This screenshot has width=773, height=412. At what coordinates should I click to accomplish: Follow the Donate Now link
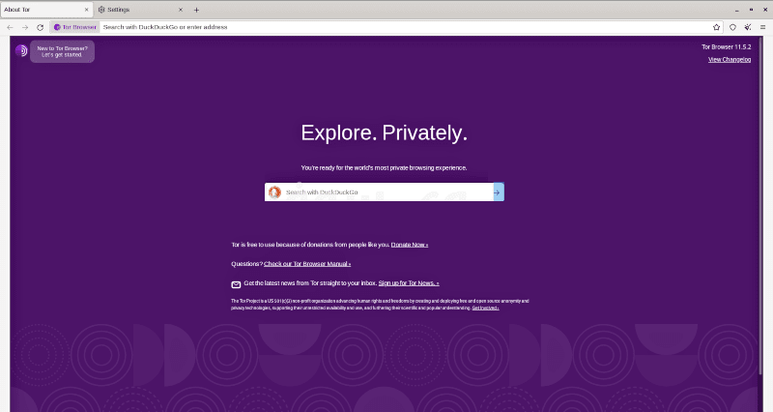pos(410,245)
